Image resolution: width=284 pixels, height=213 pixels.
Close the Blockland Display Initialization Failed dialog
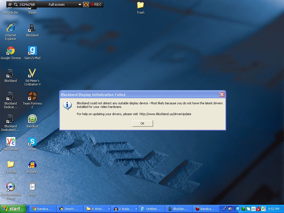click(x=222, y=94)
